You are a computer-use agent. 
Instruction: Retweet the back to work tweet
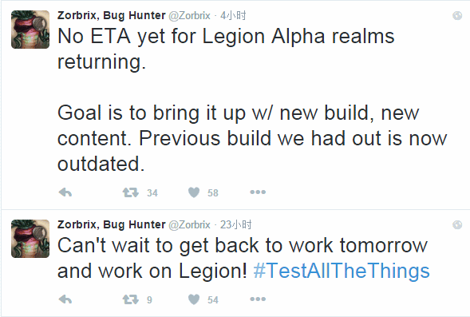(x=131, y=299)
